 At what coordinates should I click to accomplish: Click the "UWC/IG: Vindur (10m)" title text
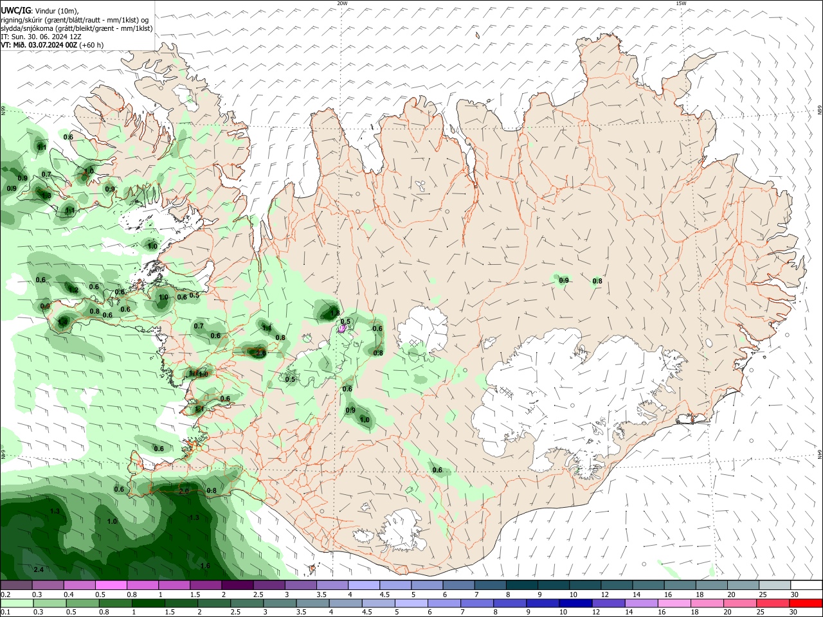click(39, 10)
